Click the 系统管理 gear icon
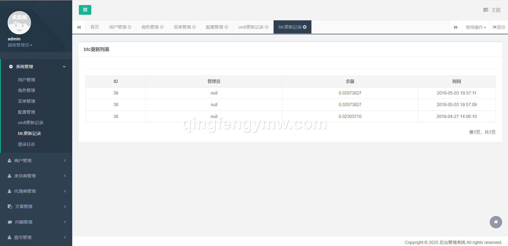508x246 pixels. [11, 67]
